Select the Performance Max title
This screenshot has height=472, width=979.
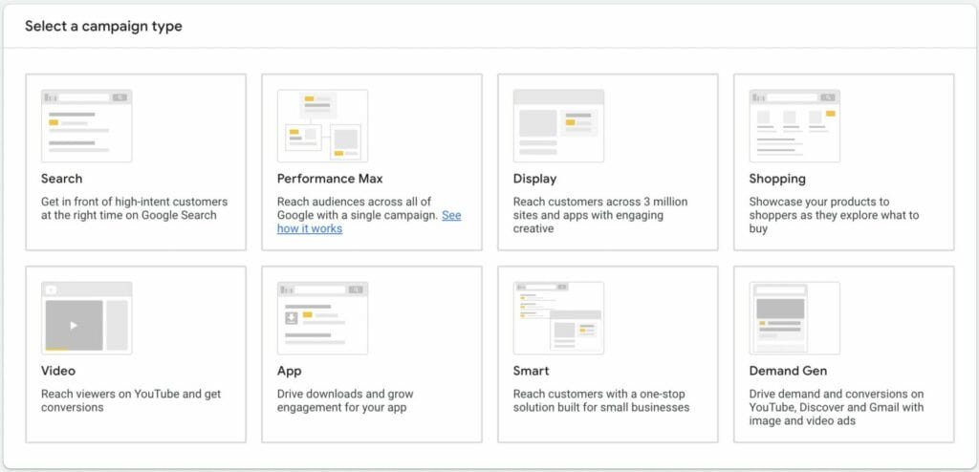pyautogui.click(x=330, y=179)
